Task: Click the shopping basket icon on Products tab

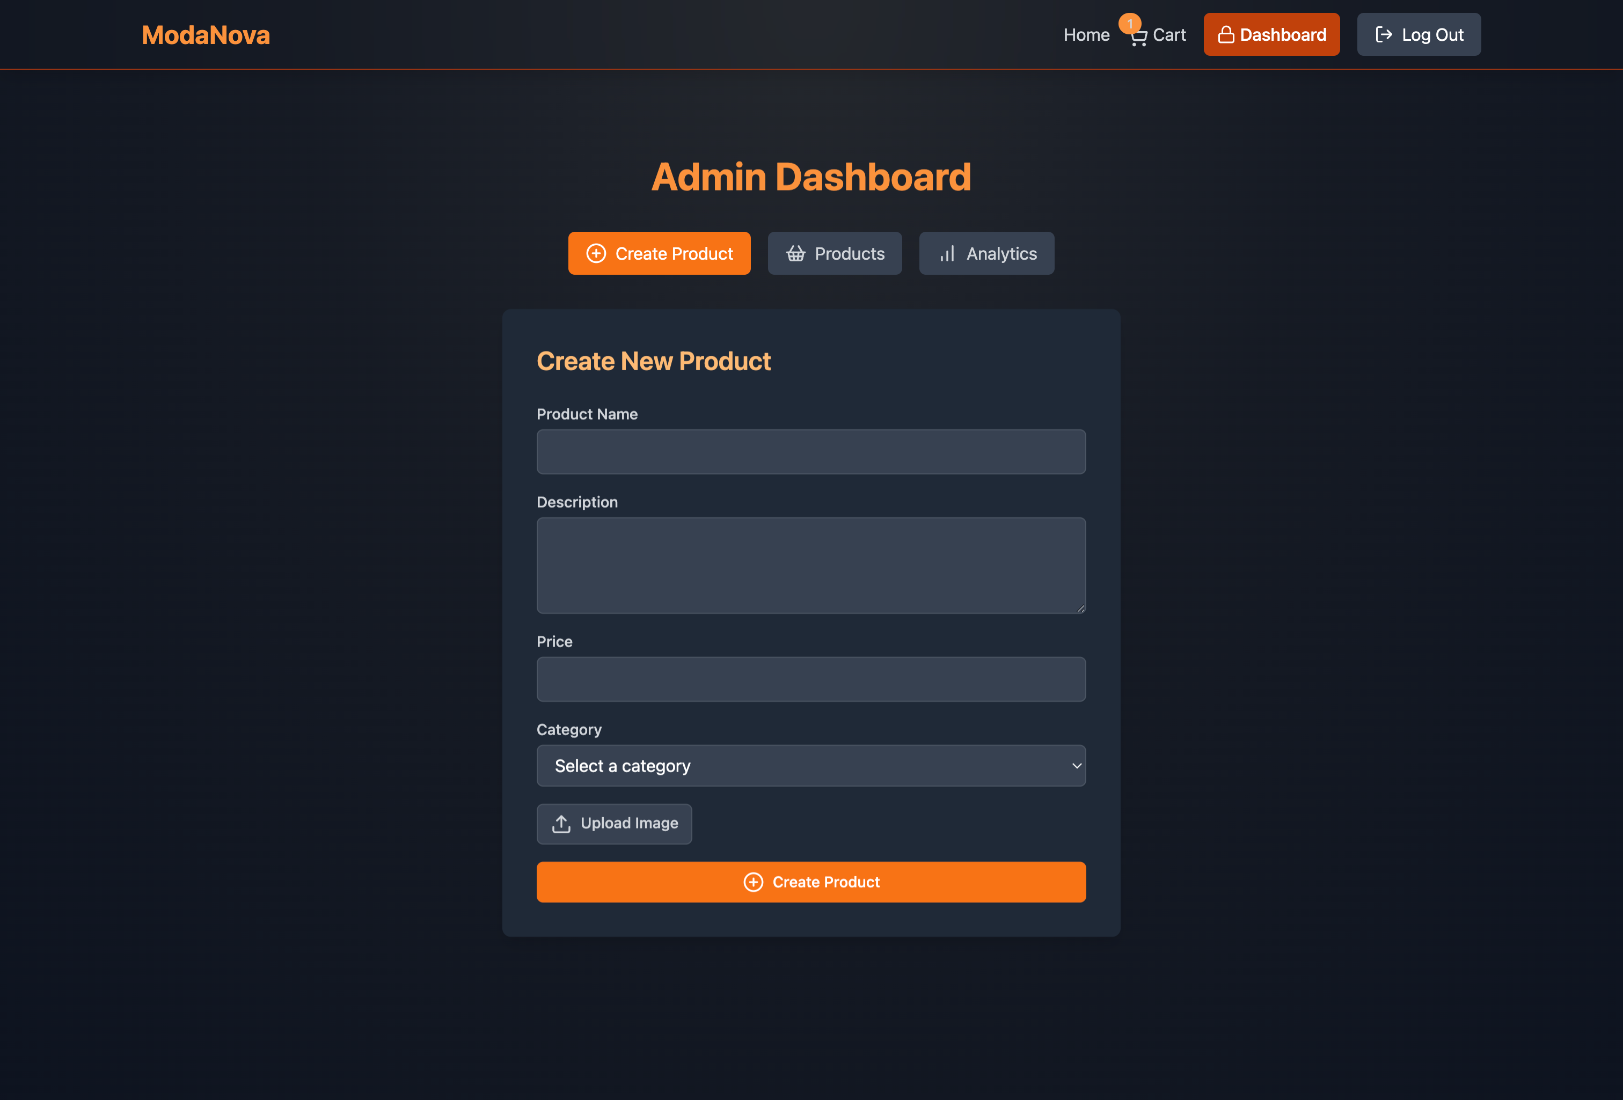Action: coord(795,253)
